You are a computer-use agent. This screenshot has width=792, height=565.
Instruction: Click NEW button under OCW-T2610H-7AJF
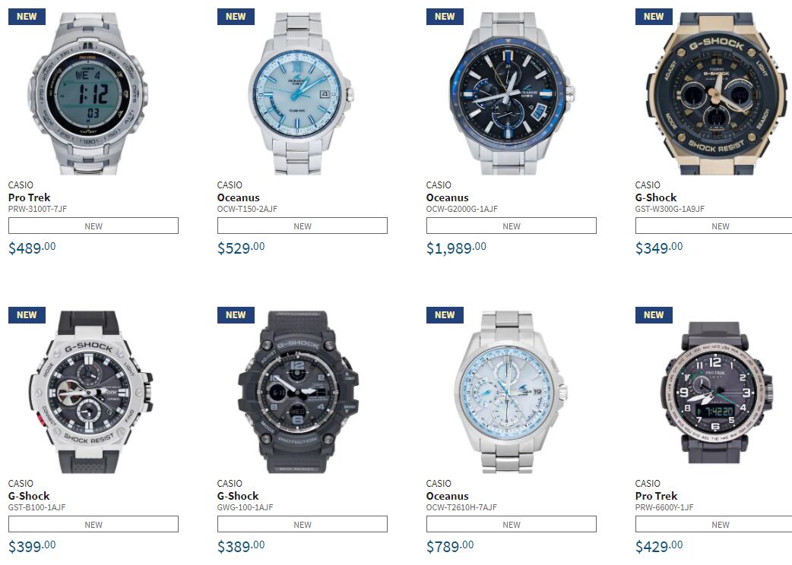pos(512,524)
